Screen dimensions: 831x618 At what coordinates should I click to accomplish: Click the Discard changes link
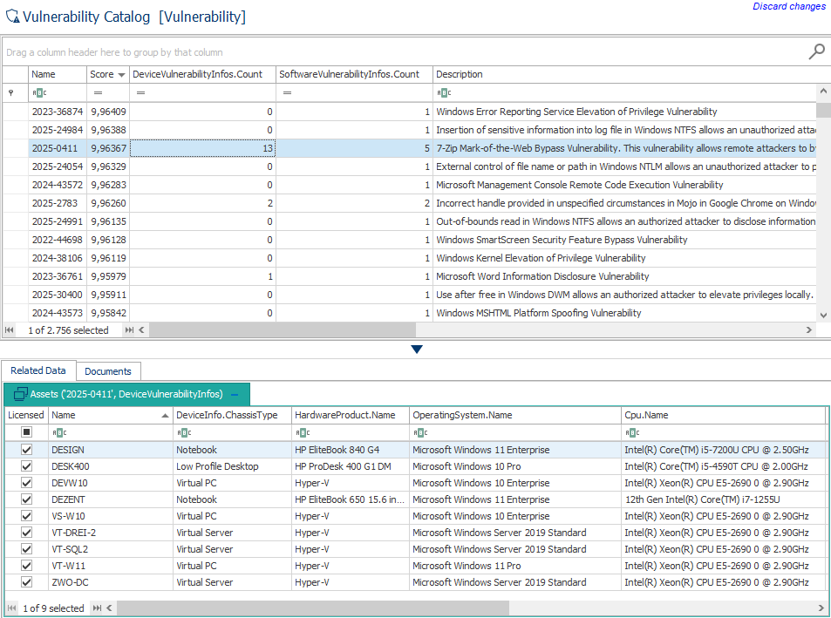pos(788,7)
